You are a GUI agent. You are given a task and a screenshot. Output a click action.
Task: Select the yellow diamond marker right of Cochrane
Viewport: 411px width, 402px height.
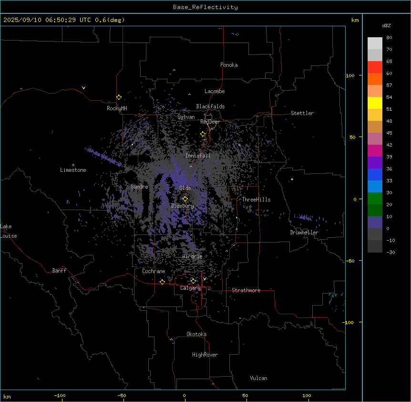click(162, 282)
